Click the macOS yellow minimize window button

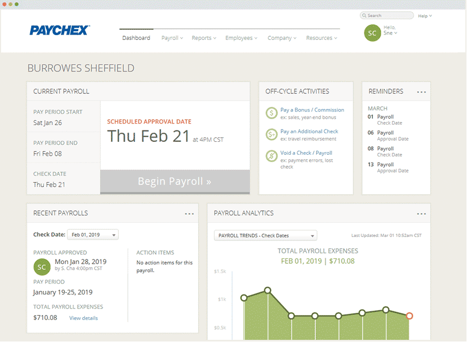(x=11, y=4)
